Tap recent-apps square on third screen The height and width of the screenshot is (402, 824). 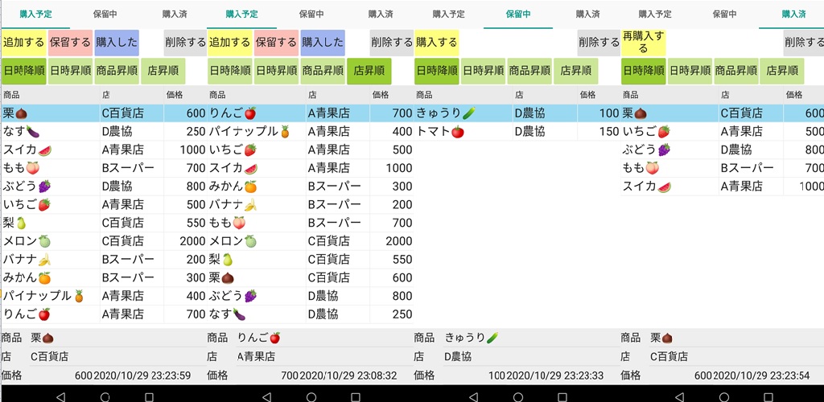(x=562, y=396)
